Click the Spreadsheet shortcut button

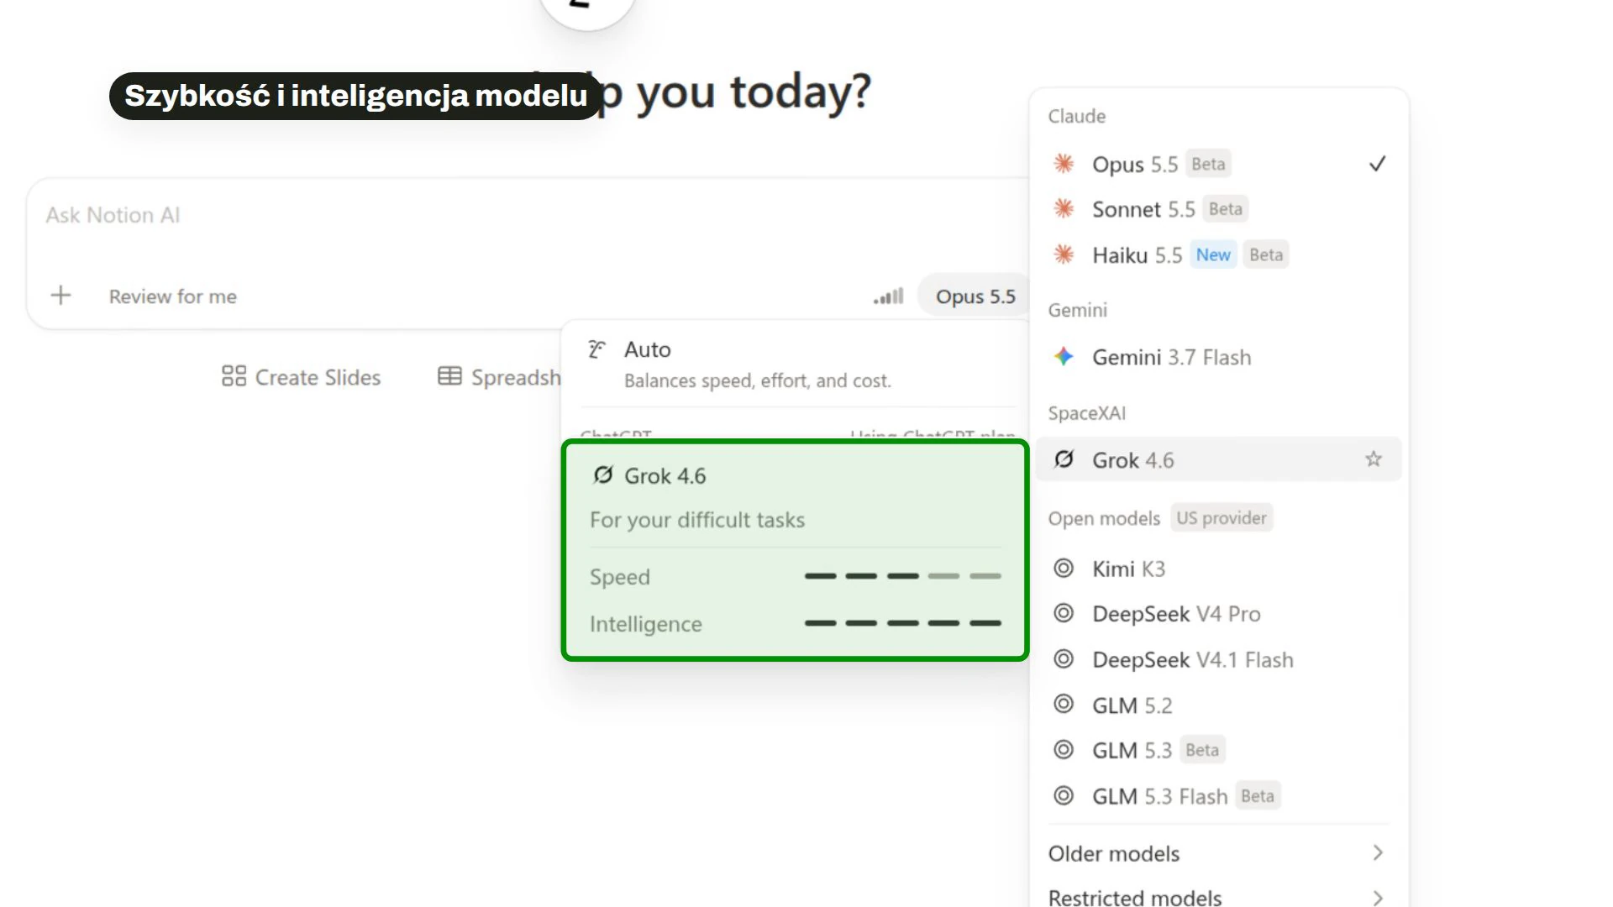pos(499,377)
